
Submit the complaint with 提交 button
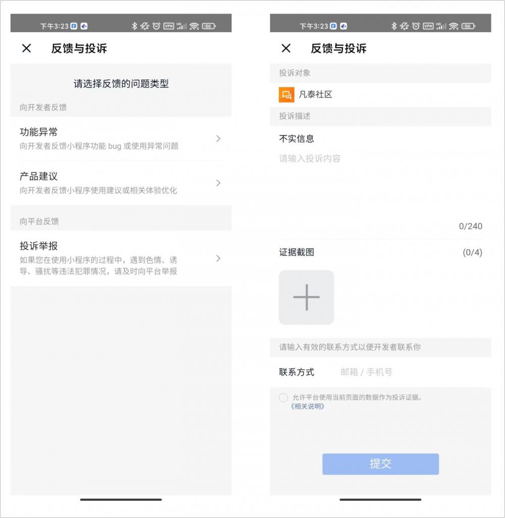coord(381,464)
